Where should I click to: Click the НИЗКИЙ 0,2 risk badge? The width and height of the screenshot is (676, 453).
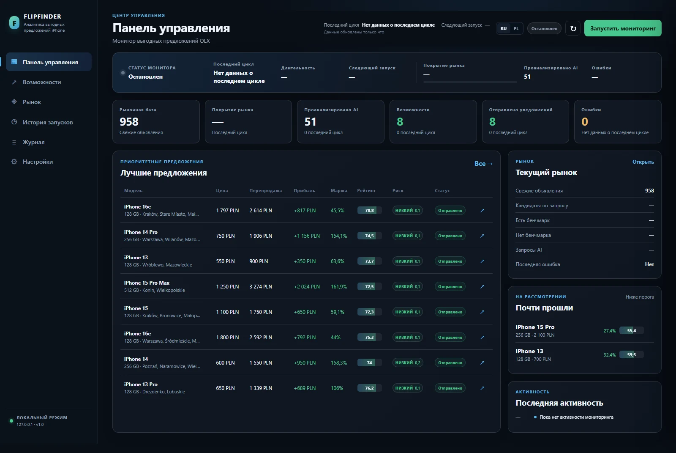coord(407,362)
